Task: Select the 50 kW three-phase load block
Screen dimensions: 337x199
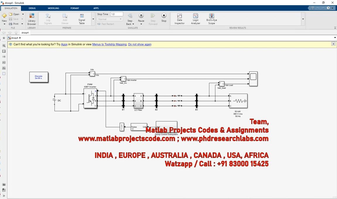Action: coord(238,101)
